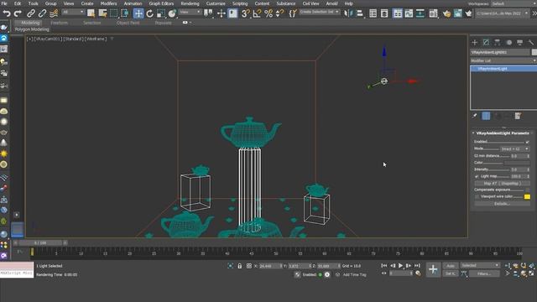Click the yellow Viewport wire color swatch
This screenshot has width=537, height=302.
527,196
